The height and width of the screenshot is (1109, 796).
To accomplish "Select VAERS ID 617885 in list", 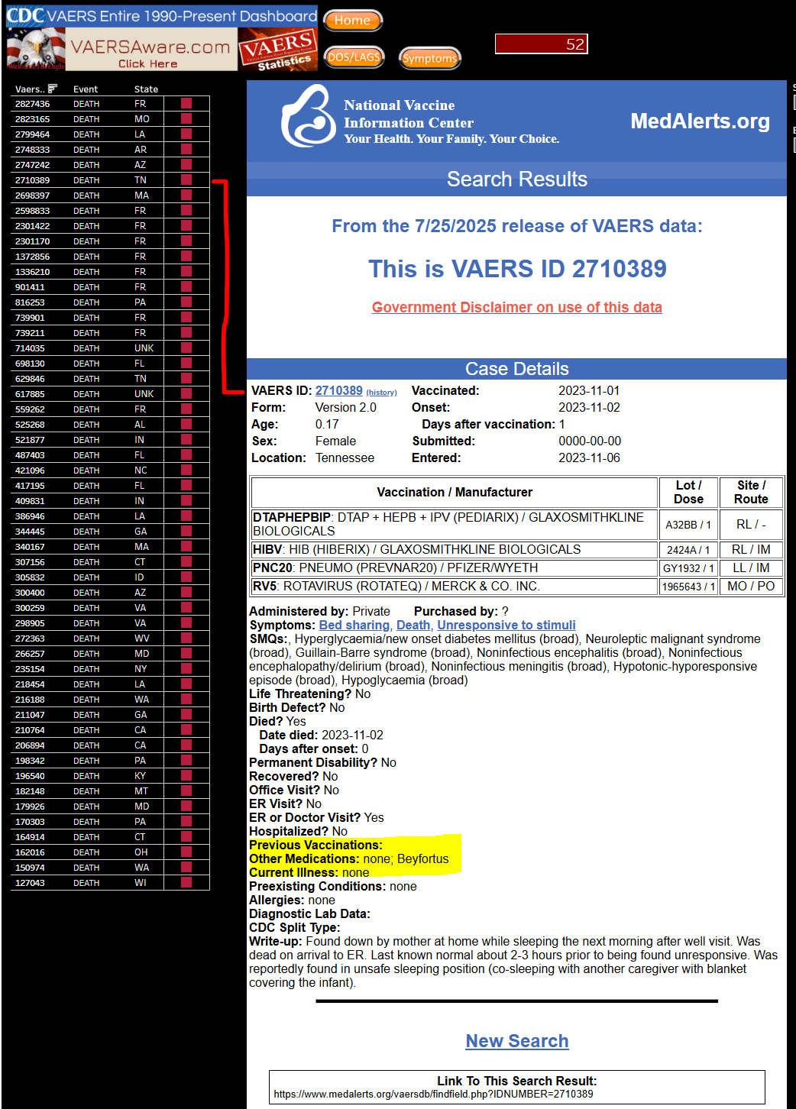I will click(30, 394).
